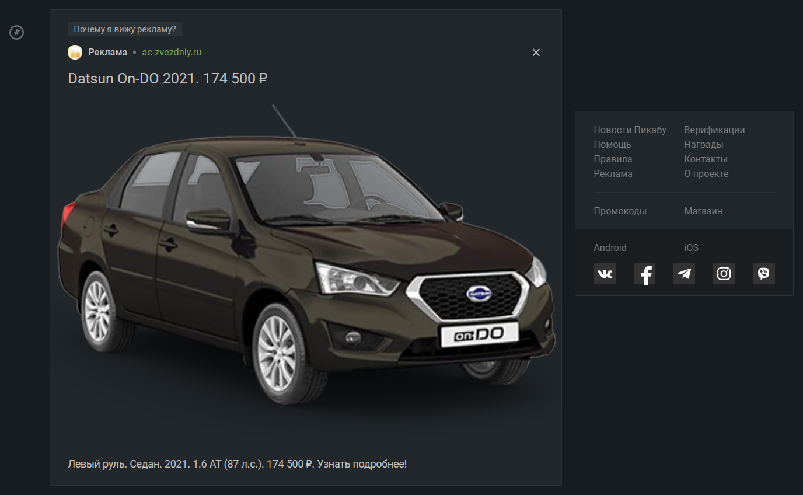
Task: Open "Новости Пикабу" link
Action: [x=630, y=130]
